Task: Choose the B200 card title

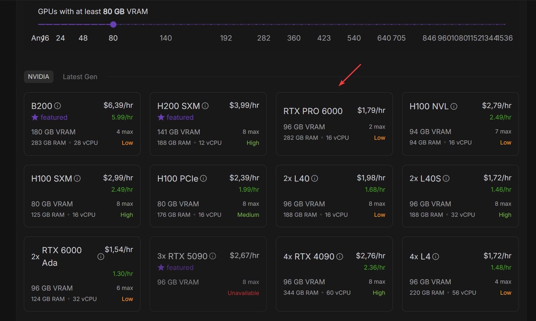Action: [x=42, y=106]
